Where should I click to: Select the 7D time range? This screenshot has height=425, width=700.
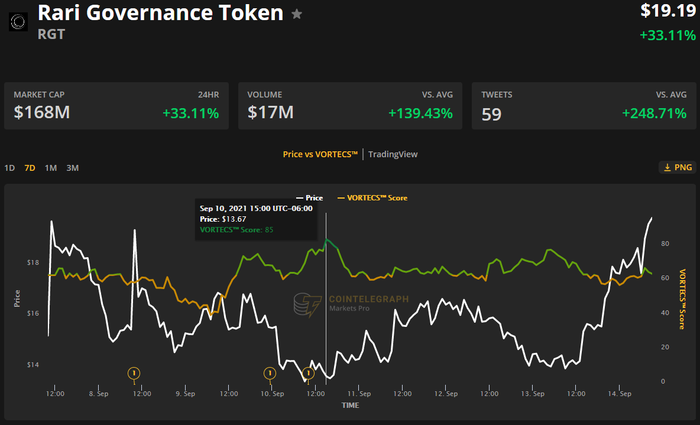[x=30, y=168]
